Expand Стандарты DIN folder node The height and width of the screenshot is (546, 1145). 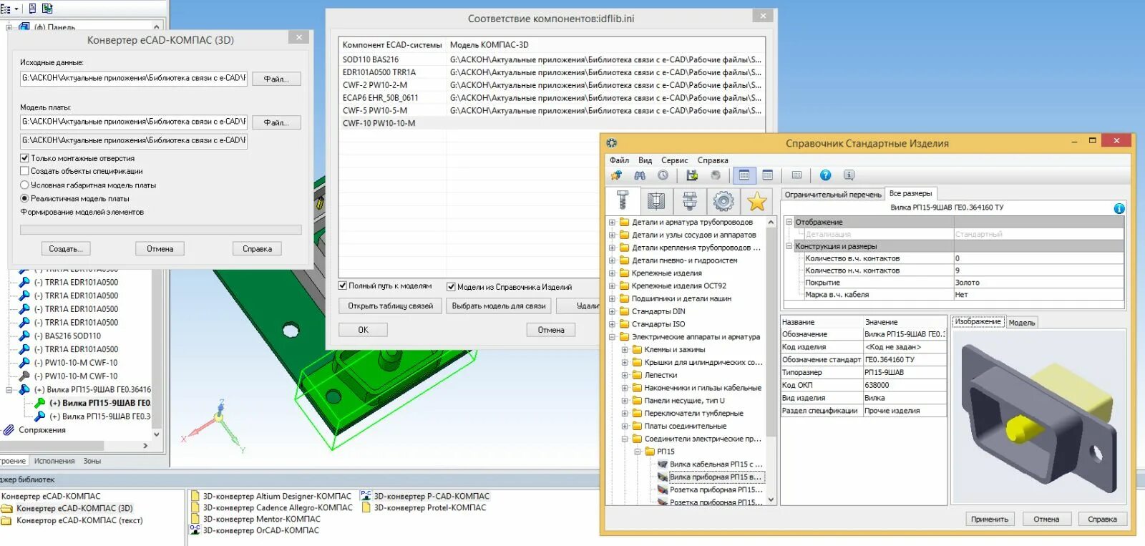[x=612, y=311]
